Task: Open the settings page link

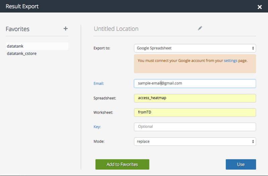Action: (230, 61)
